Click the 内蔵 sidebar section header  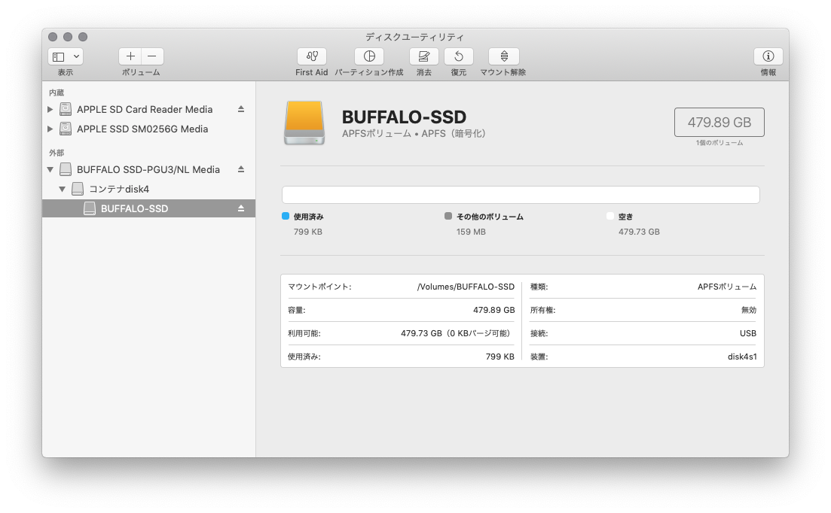57,93
